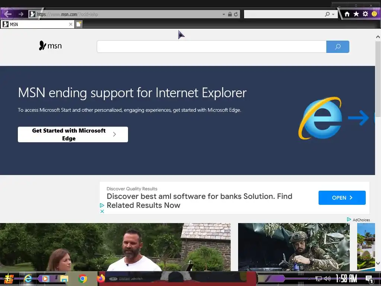
Task: Expand the address bar autocomplete dropdown
Action: [224, 15]
